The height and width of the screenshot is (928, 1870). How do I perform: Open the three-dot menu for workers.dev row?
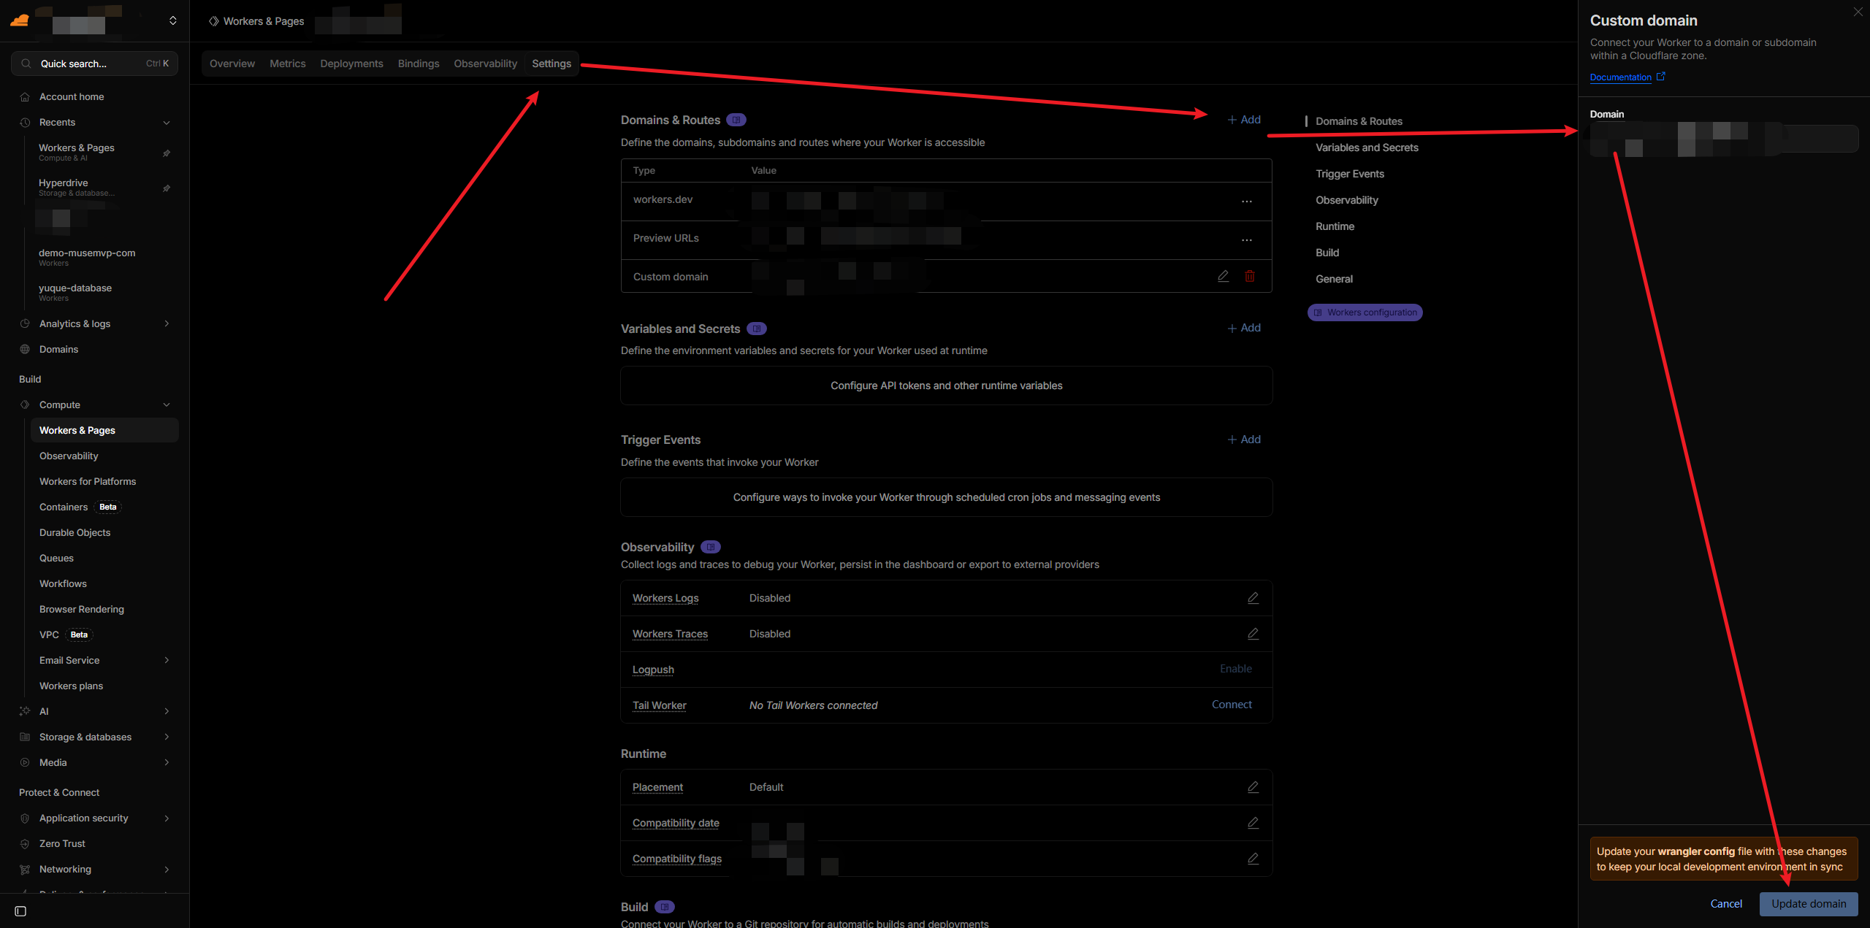(1246, 201)
